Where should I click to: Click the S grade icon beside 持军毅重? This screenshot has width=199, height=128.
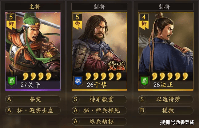pyautogui.click(x=76, y=99)
